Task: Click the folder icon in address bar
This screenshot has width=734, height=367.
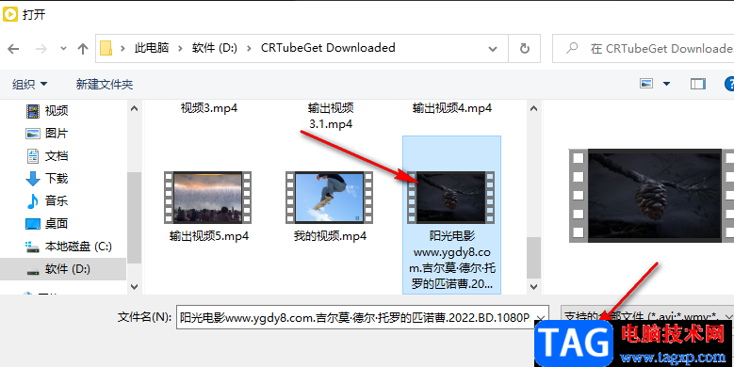Action: (106, 48)
